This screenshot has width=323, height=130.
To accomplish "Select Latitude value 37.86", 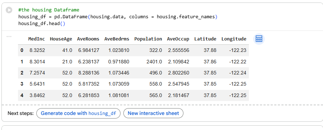I will pyautogui.click(x=210, y=62).
